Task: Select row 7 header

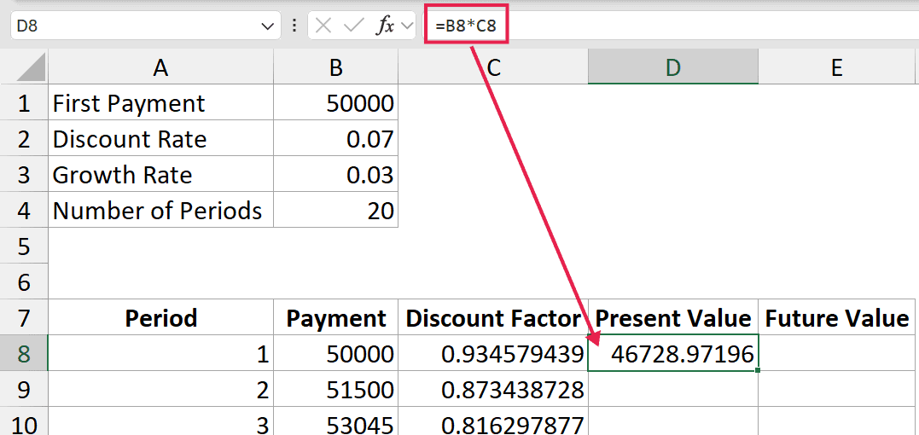Action: 23,318
